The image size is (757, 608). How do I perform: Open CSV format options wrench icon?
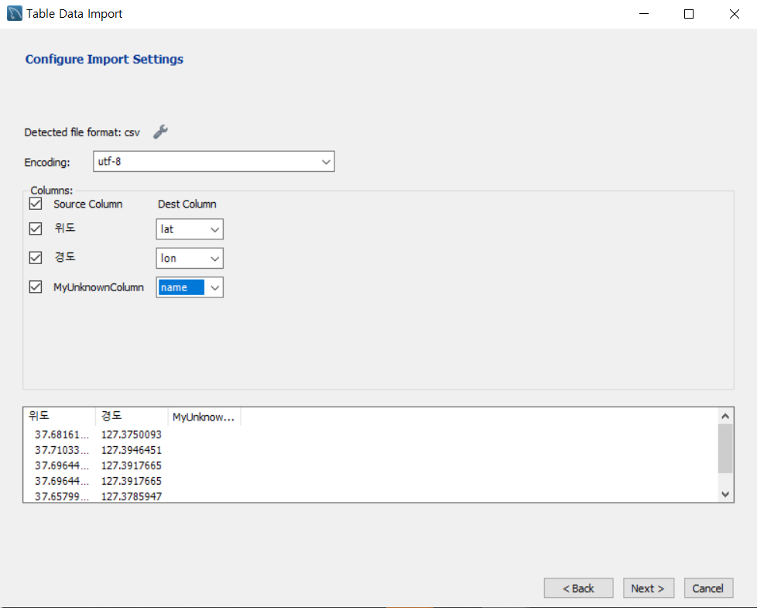pos(160,132)
